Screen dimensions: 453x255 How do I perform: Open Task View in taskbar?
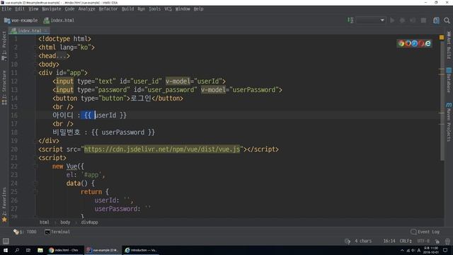click(x=28, y=250)
